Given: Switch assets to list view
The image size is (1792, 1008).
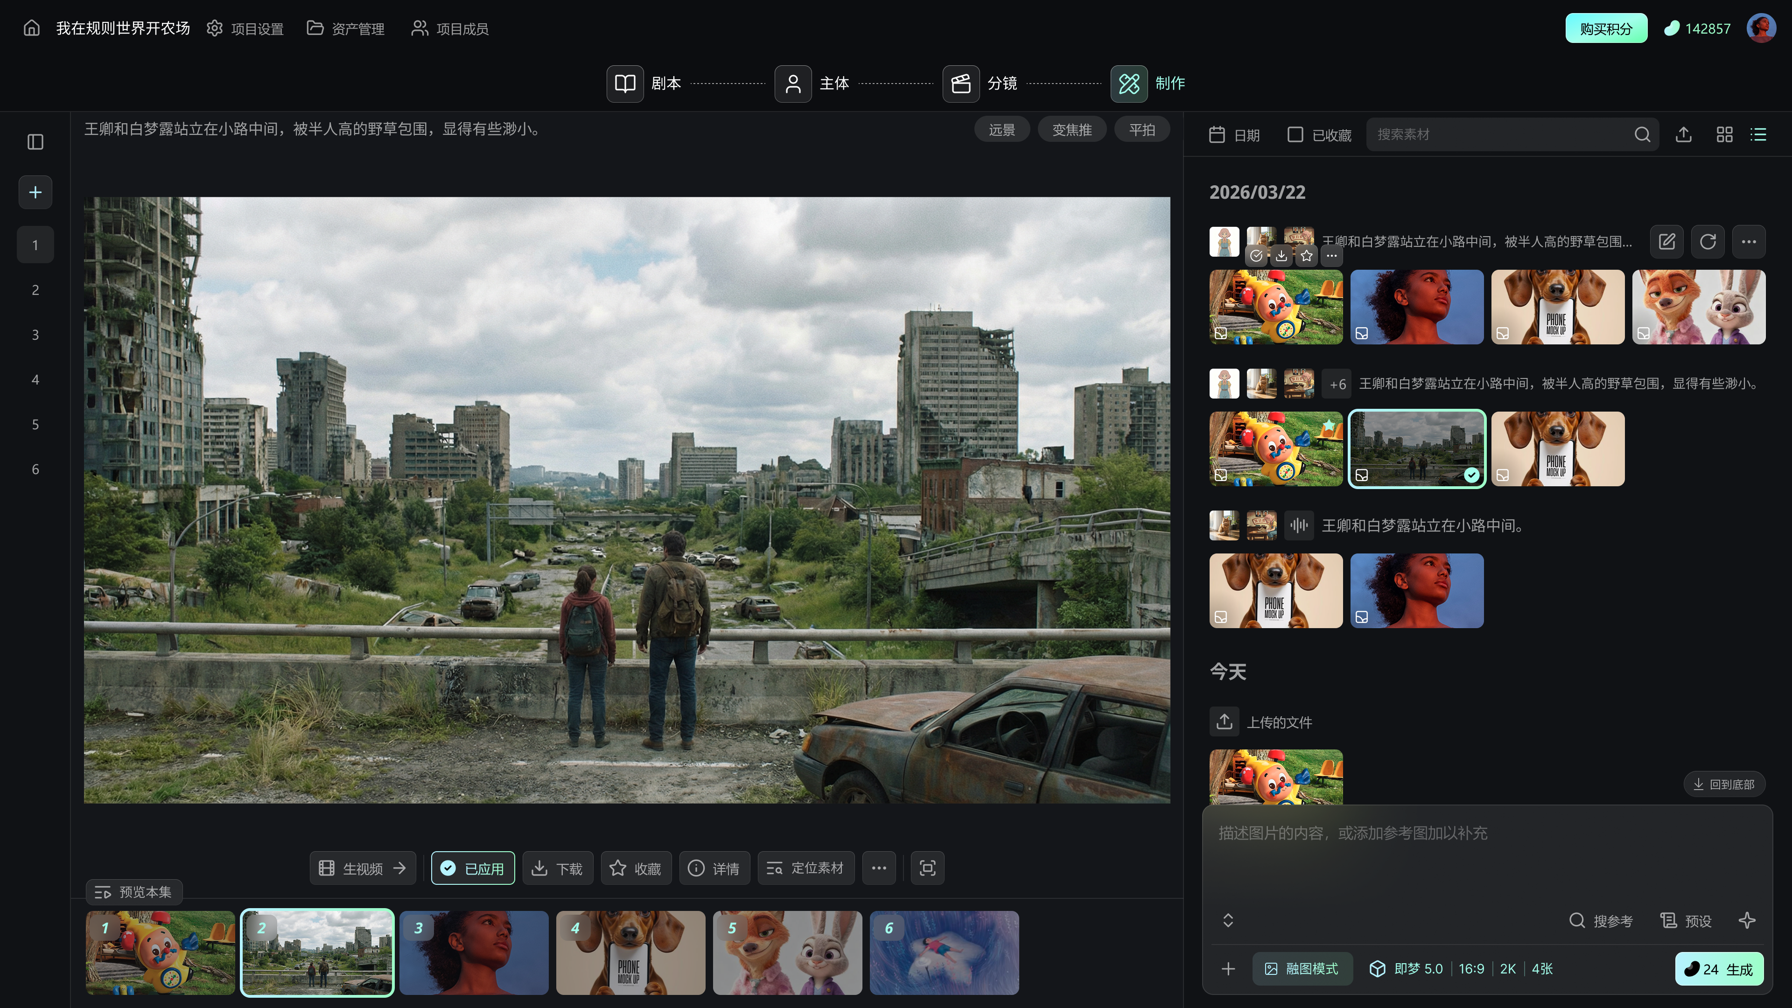Looking at the screenshot, I should click(x=1758, y=134).
